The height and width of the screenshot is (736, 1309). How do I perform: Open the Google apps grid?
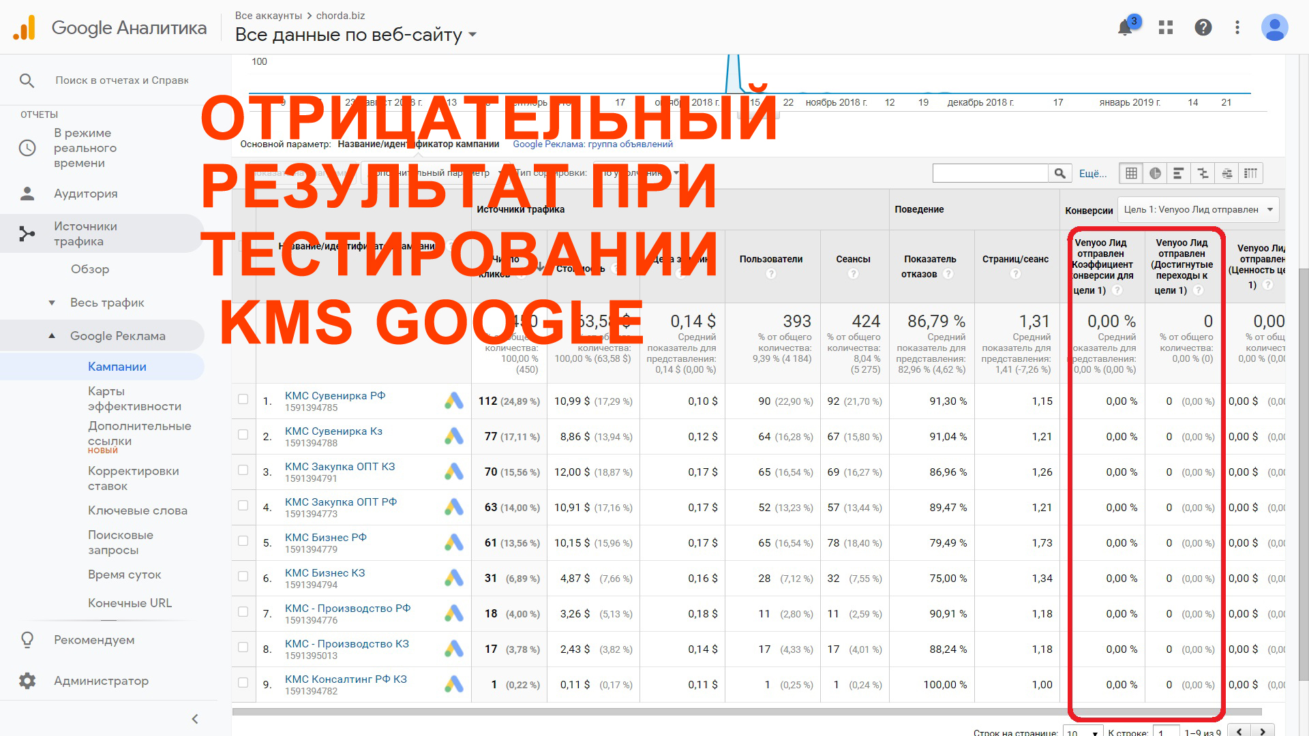point(1166,27)
